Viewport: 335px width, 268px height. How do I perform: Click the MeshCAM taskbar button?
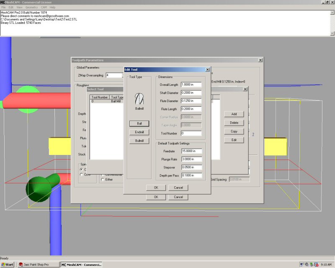pos(82,264)
